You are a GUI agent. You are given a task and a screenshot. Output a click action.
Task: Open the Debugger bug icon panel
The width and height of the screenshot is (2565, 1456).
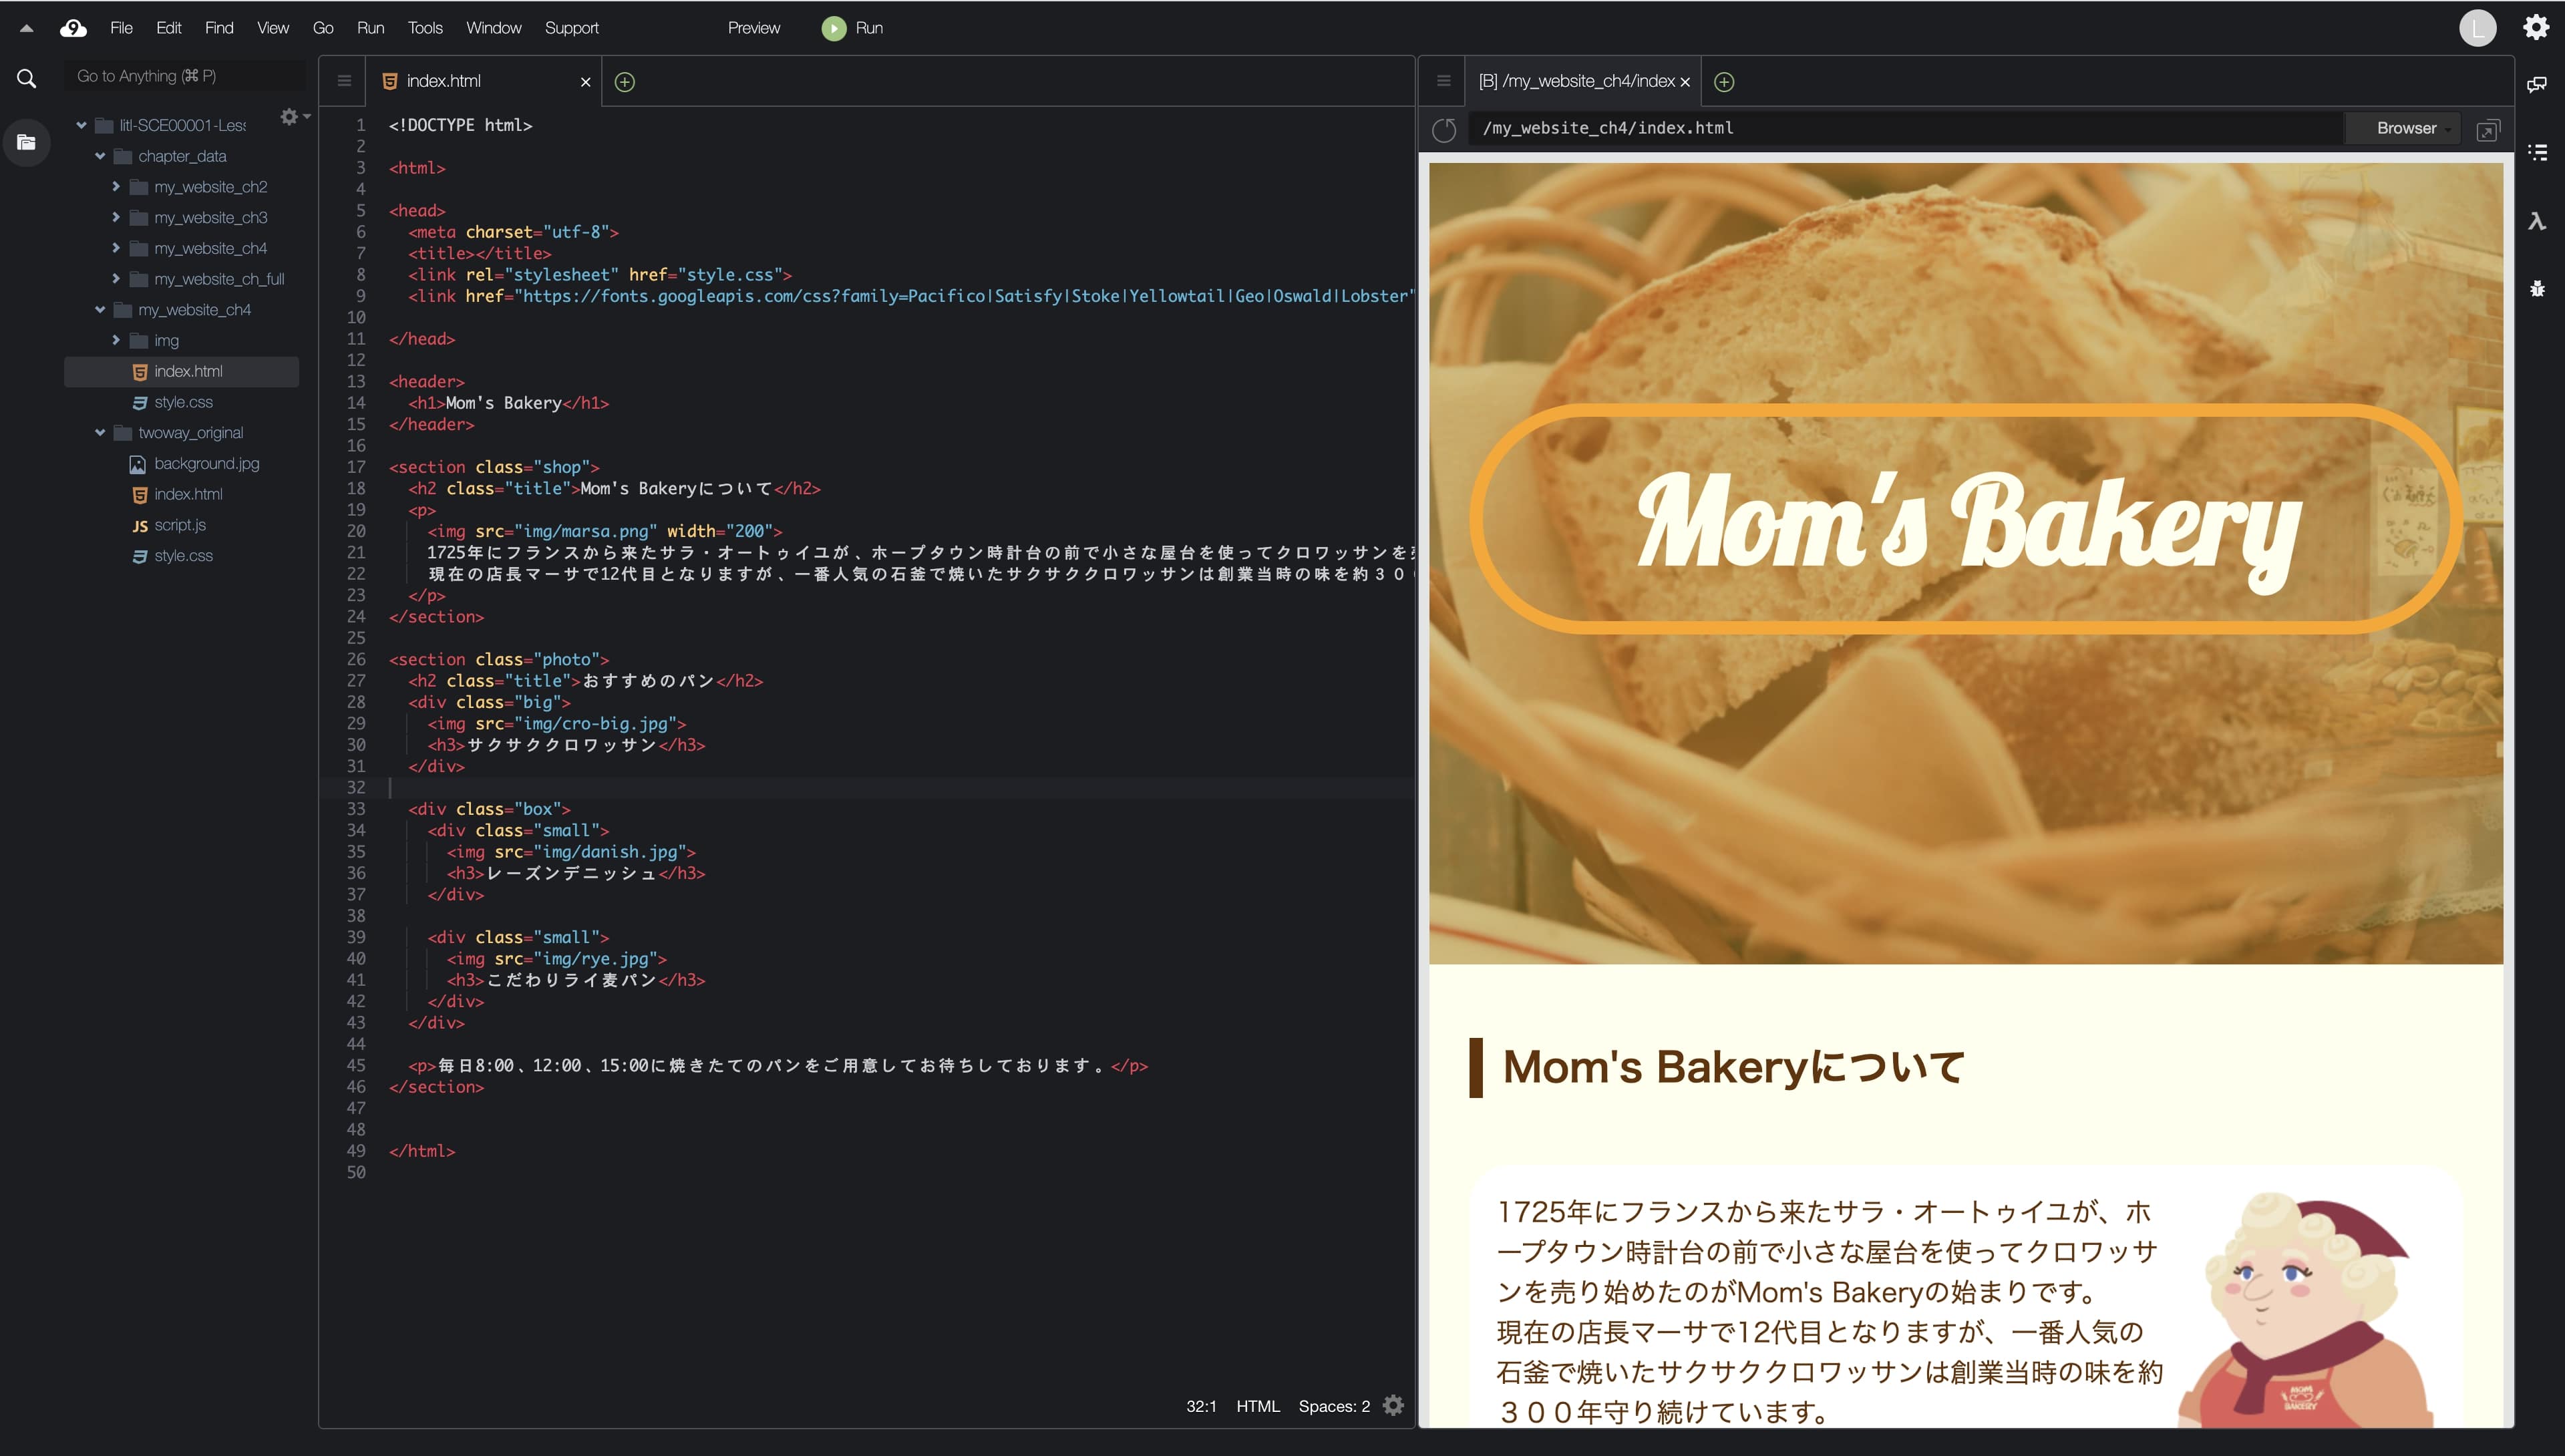click(2536, 289)
